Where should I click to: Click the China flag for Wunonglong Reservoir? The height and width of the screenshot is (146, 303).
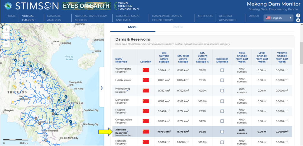point(146,70)
